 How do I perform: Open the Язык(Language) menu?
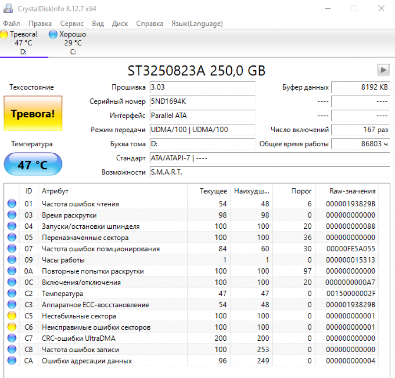tap(197, 24)
